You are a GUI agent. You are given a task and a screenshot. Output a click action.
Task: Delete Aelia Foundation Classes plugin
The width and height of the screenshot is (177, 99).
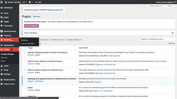coord(38,73)
